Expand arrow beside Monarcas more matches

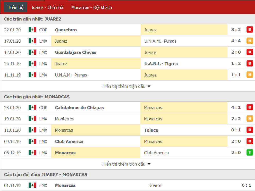click(149, 164)
